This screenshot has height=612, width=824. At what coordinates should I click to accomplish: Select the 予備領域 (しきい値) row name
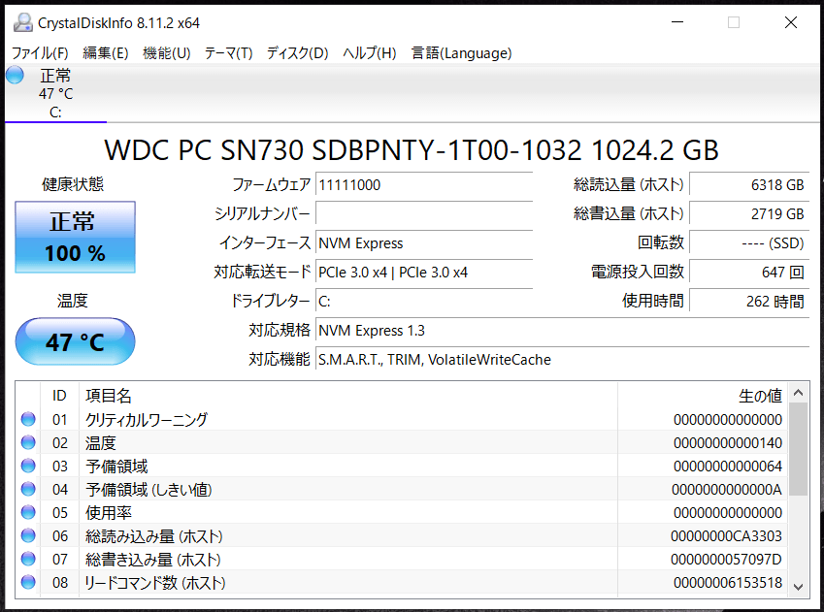coord(148,490)
